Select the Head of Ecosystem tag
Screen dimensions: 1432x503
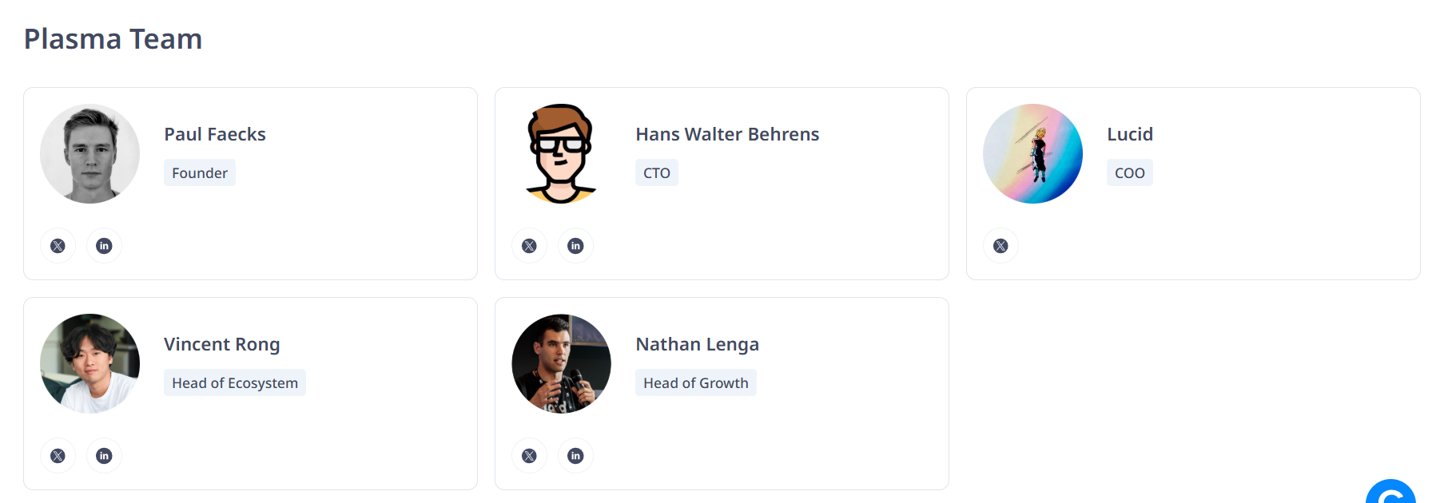[235, 382]
